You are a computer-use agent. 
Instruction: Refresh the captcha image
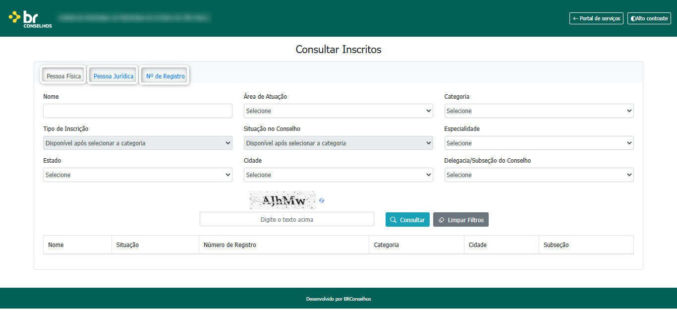[x=322, y=200]
